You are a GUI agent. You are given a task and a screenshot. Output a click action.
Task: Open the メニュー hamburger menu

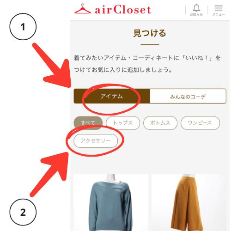click(x=219, y=10)
